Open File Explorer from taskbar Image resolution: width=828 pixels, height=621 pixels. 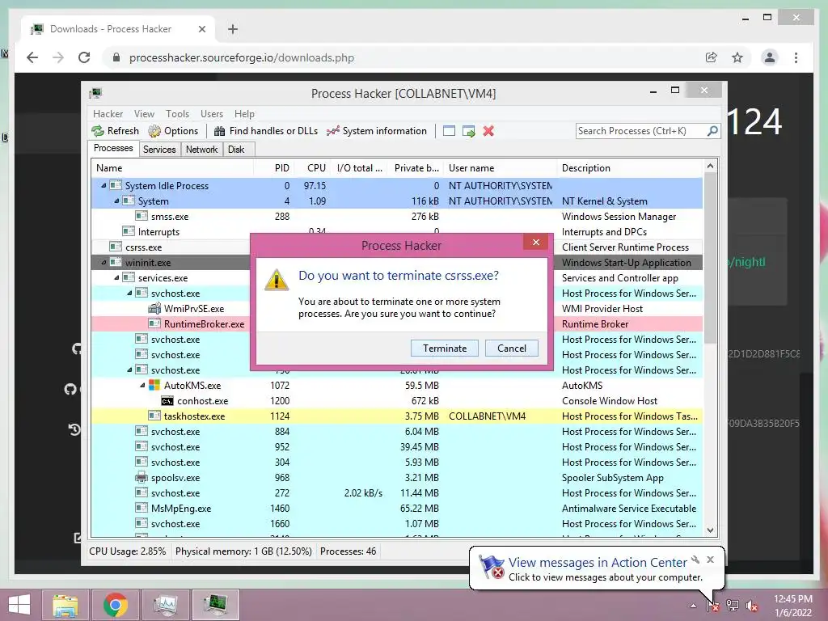pos(65,605)
